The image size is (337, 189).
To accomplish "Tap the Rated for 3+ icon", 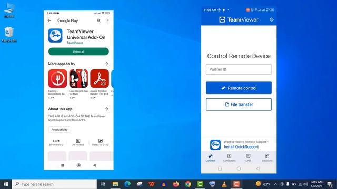I will [101, 141].
